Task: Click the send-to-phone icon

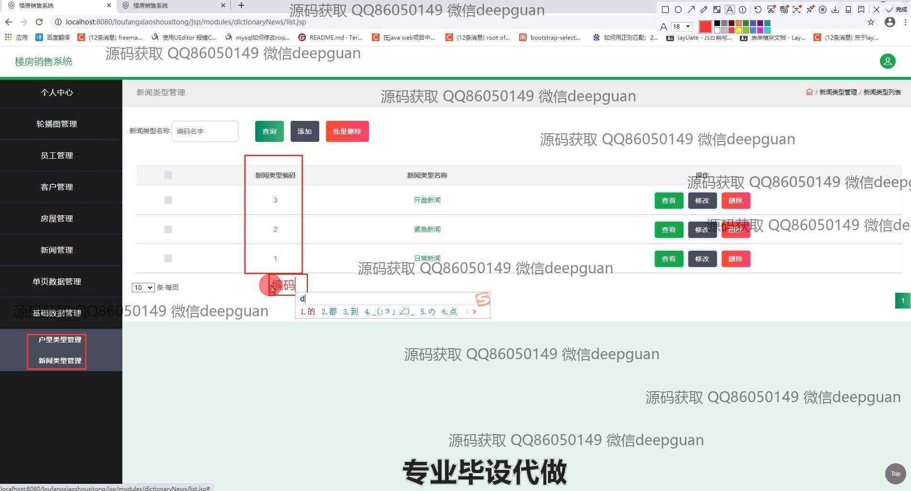Action: (x=848, y=10)
